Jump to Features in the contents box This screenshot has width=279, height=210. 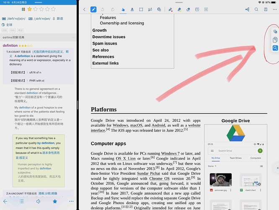[x=108, y=18]
